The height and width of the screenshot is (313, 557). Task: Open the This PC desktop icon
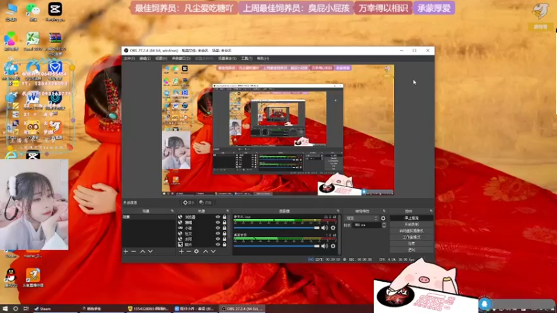[11, 10]
